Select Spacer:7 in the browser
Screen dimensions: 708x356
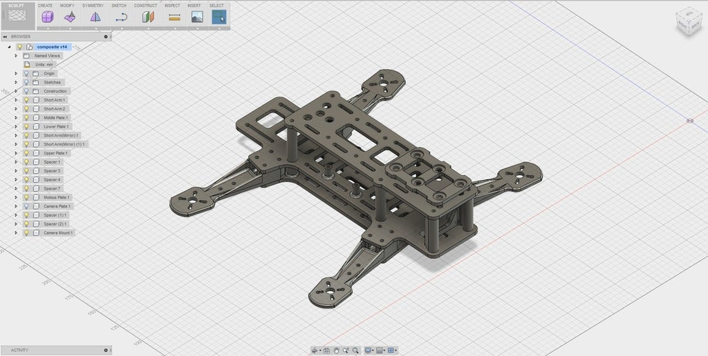click(x=51, y=188)
